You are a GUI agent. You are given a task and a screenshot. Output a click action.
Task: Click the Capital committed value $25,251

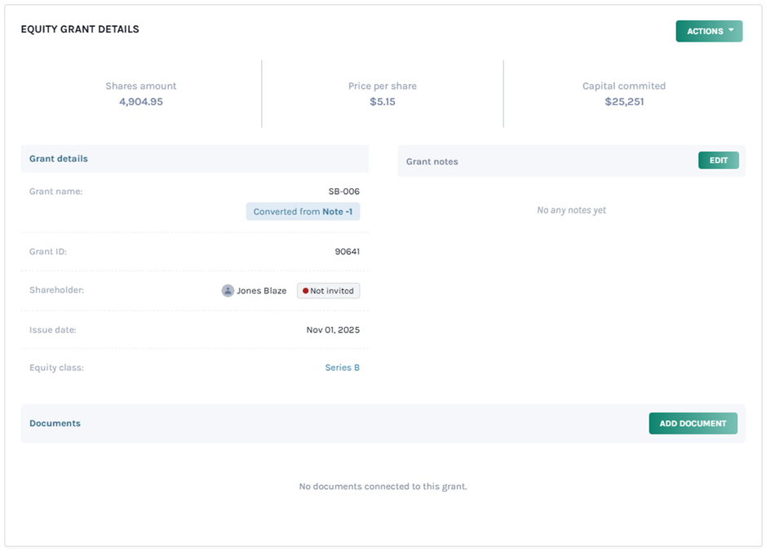coord(624,102)
